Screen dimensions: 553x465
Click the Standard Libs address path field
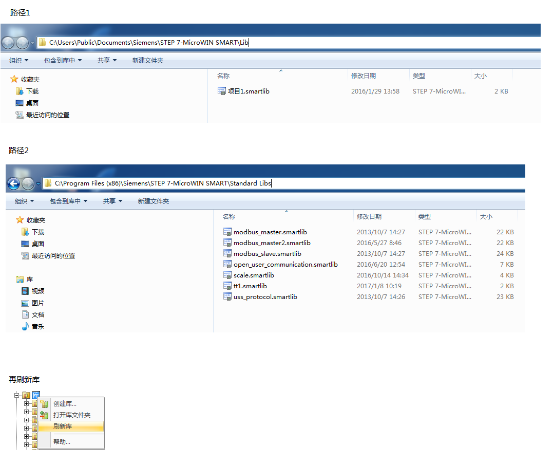click(283, 183)
